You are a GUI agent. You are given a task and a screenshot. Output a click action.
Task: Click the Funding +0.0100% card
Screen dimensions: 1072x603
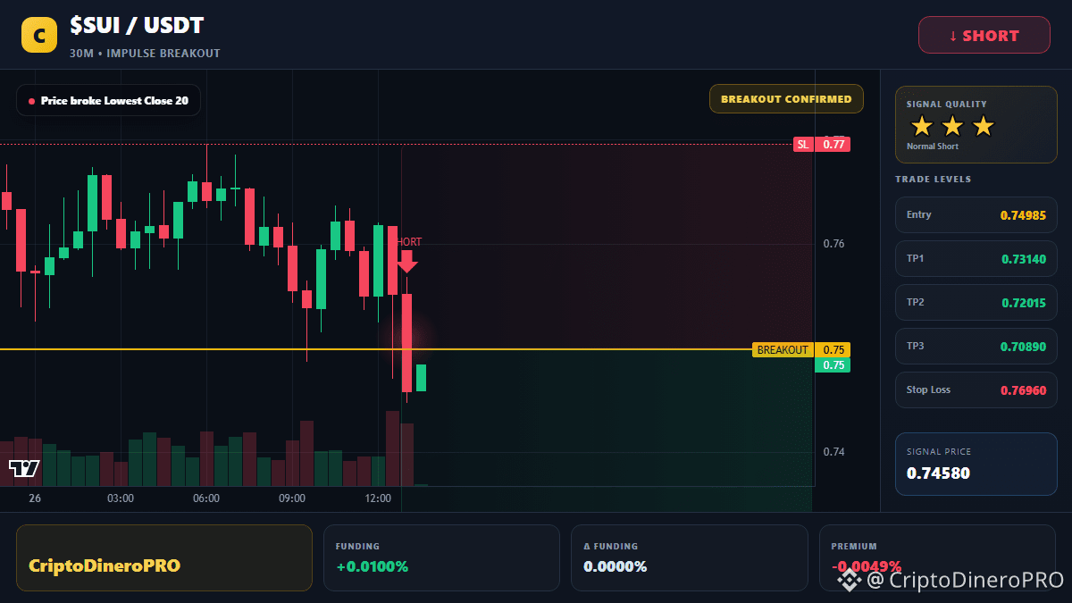click(441, 557)
